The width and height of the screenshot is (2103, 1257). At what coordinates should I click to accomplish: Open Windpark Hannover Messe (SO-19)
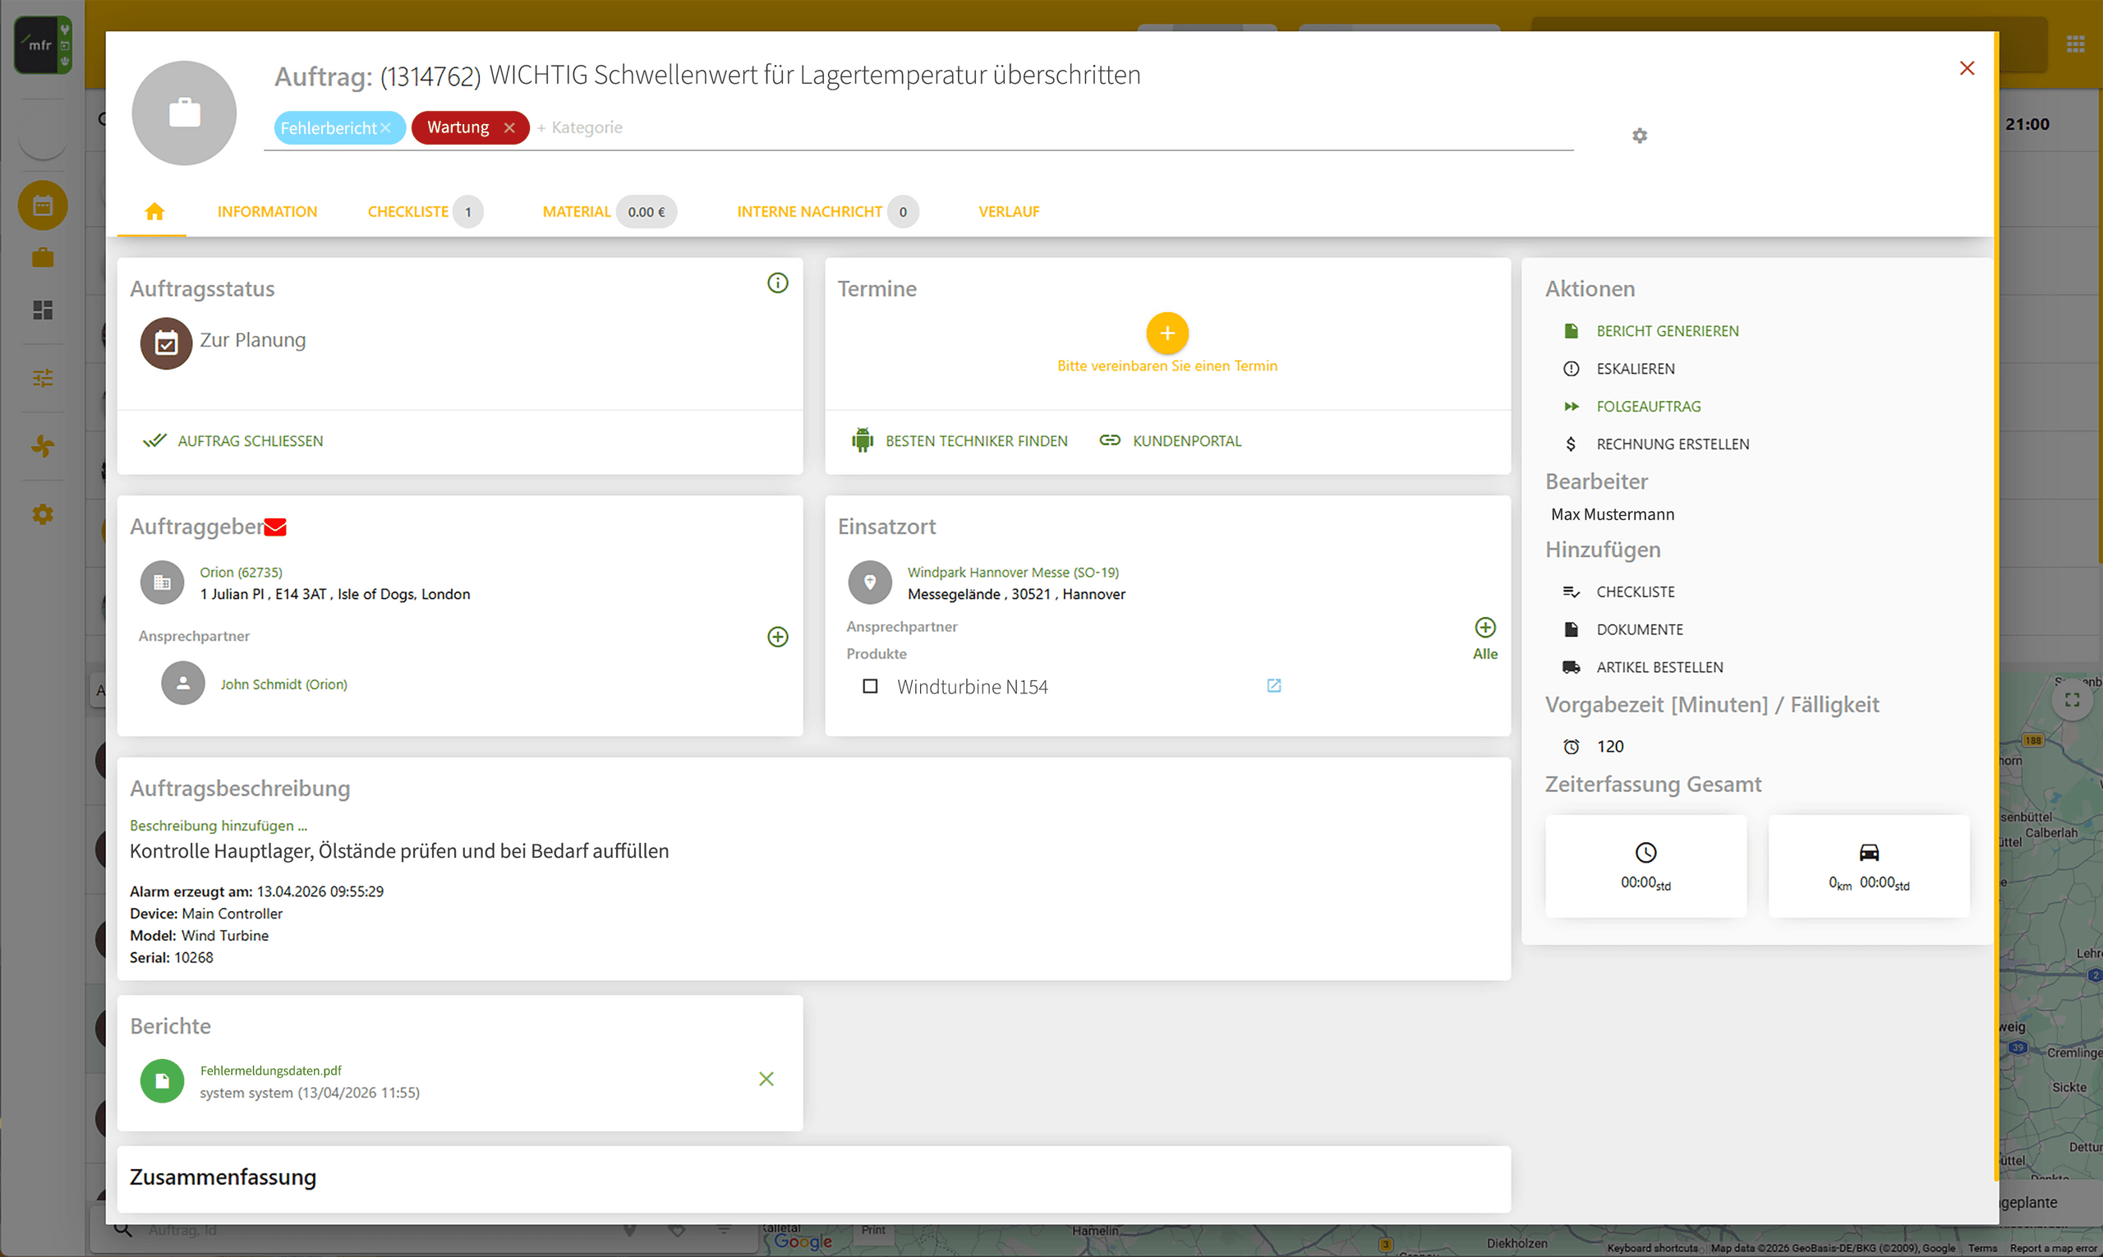(1013, 573)
